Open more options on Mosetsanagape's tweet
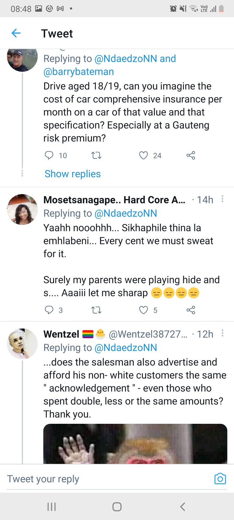234x520 pixels. [222, 199]
